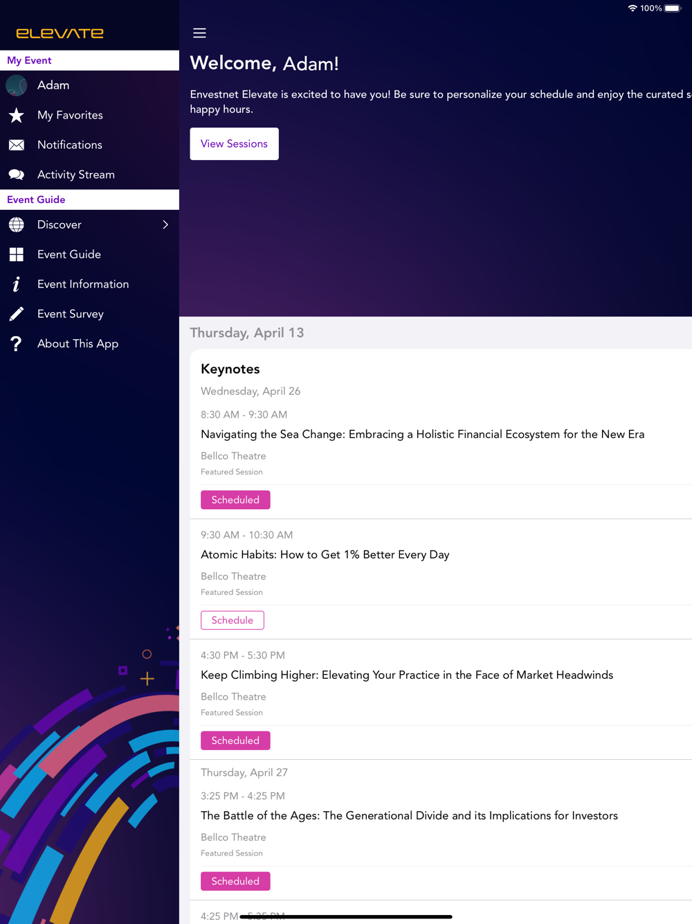Tap the home indicator bar
The image size is (692, 924).
point(346,916)
